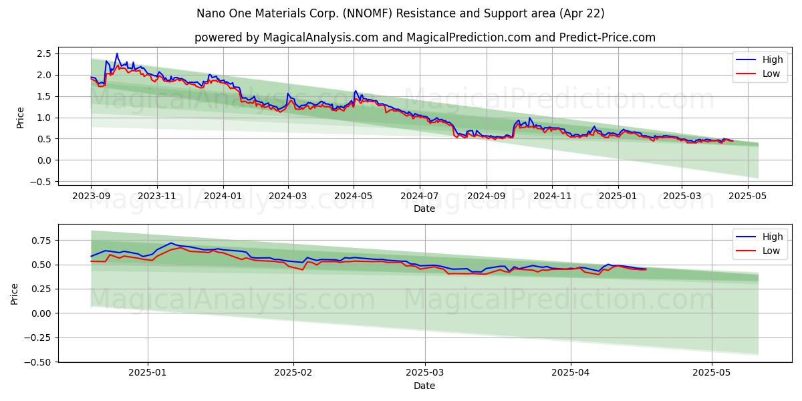Viewport: 802px width, 401px height.
Task: Click the '0.50' price tick on bottom chart
Action: 42,265
